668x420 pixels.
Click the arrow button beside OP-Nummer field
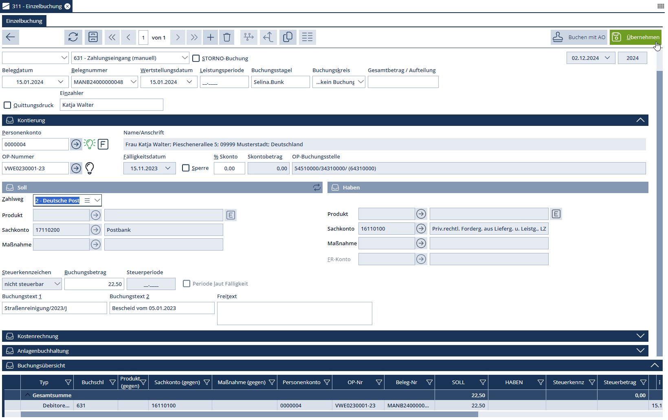click(x=76, y=168)
